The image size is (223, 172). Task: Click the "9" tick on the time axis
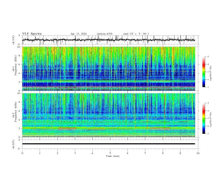click(x=180, y=153)
